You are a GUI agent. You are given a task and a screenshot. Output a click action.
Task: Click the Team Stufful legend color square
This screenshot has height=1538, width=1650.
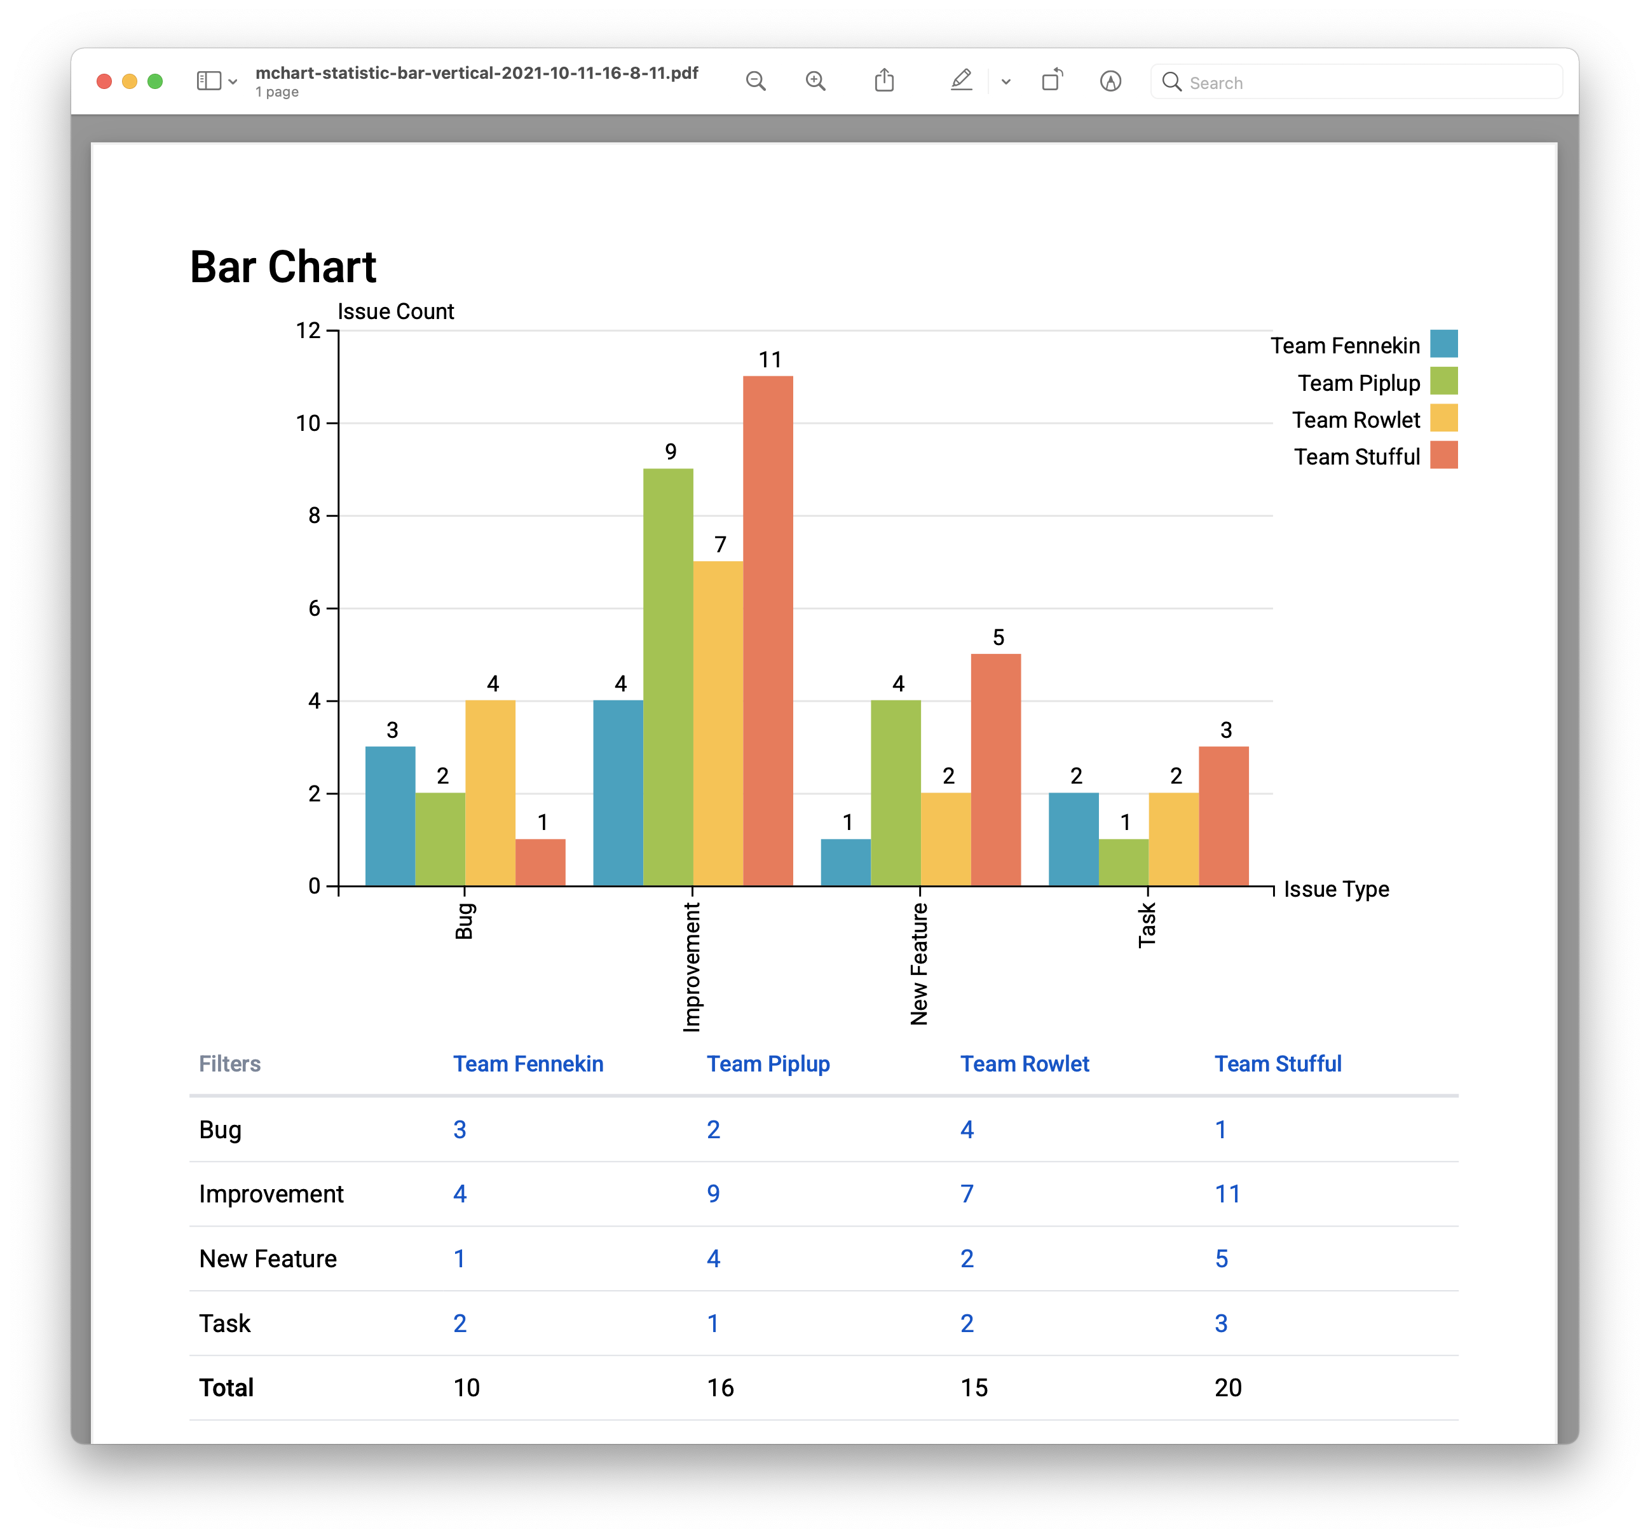(1444, 456)
